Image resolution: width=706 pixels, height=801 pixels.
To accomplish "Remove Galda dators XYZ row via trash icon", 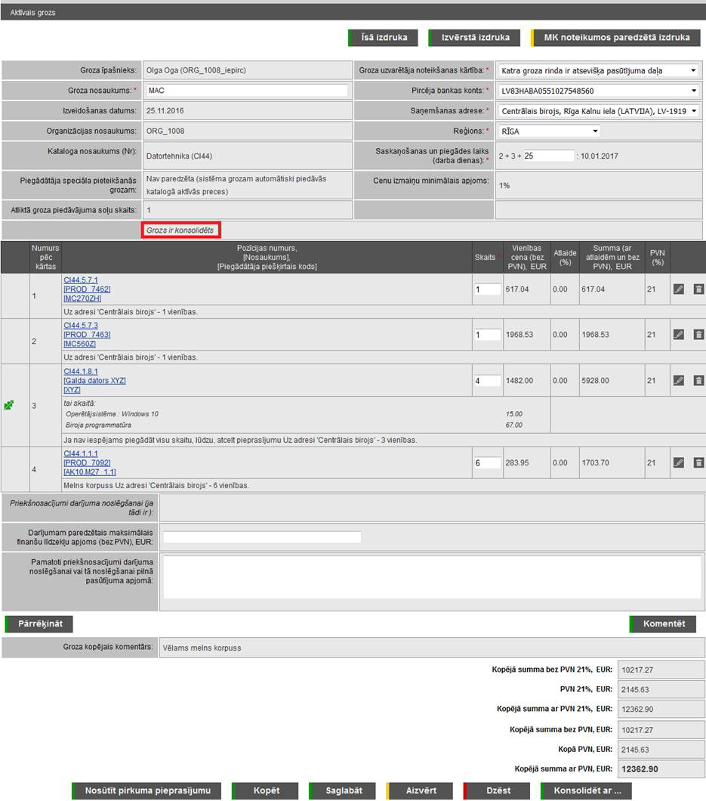I will [x=698, y=381].
